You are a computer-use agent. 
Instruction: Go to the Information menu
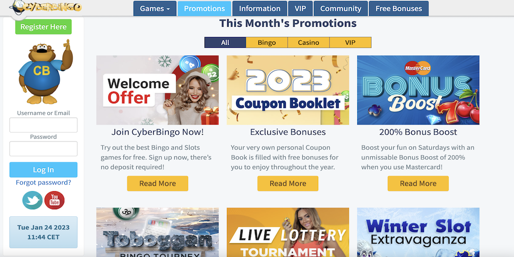(x=260, y=9)
